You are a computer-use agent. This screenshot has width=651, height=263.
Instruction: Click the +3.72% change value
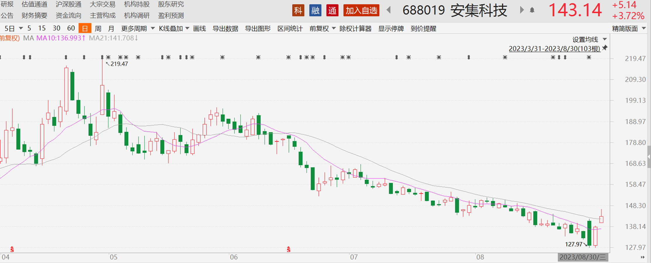tap(628, 16)
